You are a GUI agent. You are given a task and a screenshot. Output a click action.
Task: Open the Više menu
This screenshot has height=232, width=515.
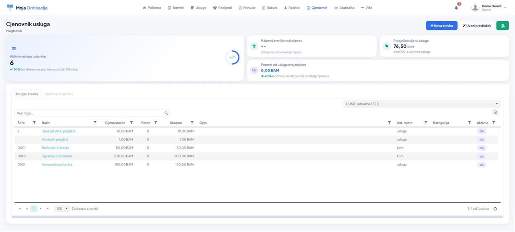tap(367, 8)
